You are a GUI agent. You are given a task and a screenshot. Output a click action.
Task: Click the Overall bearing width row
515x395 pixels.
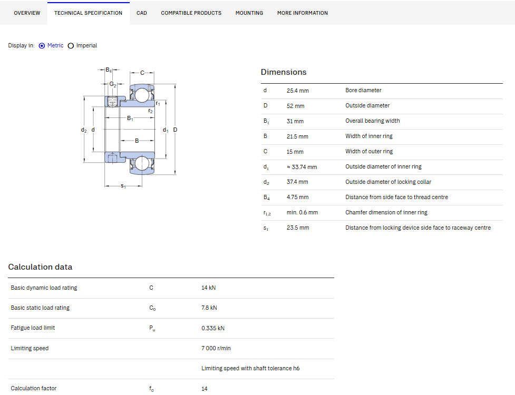click(x=382, y=121)
